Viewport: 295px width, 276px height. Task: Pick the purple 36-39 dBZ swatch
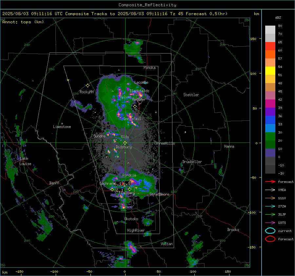pos(270,112)
